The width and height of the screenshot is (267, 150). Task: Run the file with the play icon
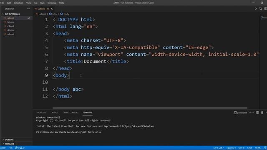tap(256, 9)
